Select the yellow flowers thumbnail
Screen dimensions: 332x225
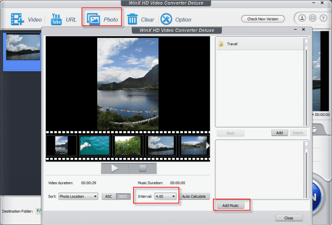click(x=128, y=145)
